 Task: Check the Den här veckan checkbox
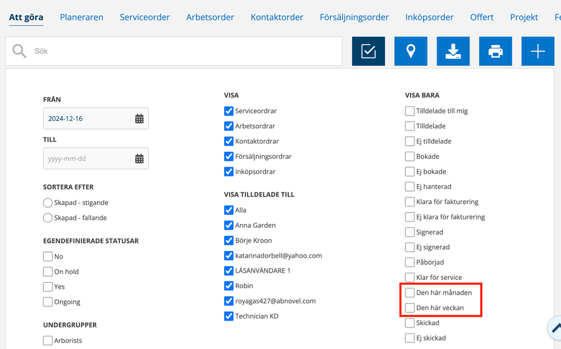pyautogui.click(x=410, y=308)
